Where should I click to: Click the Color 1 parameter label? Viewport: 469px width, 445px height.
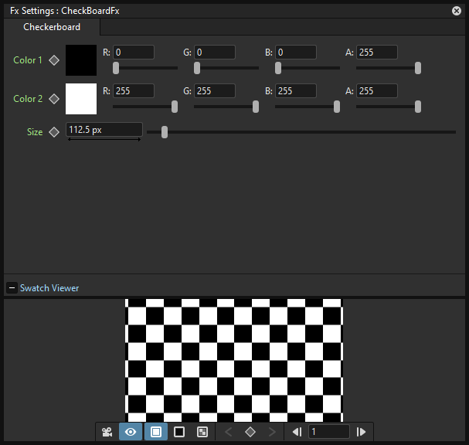[x=28, y=60]
